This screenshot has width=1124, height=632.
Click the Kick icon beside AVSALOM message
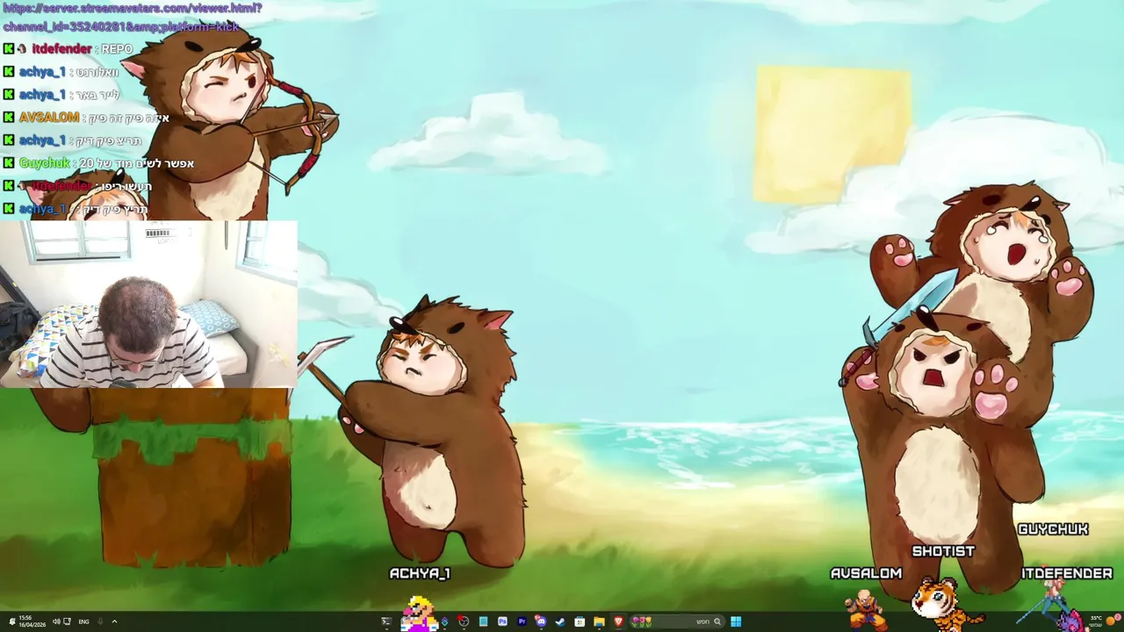[9, 118]
